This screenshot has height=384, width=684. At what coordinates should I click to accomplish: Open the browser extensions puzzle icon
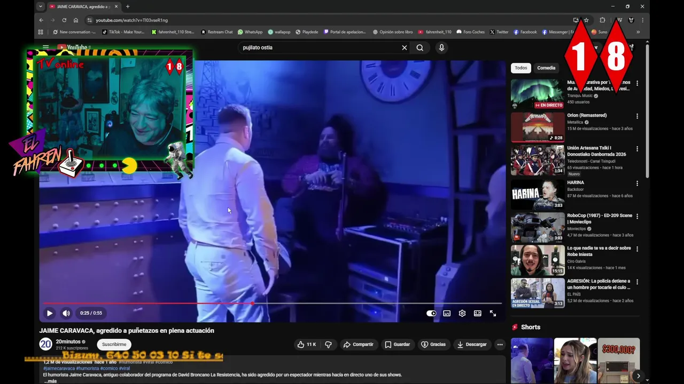pyautogui.click(x=603, y=20)
